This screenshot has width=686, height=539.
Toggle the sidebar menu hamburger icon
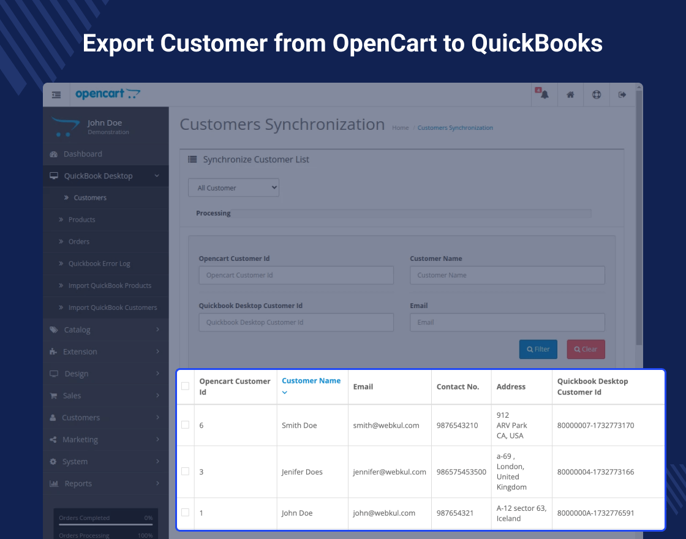click(56, 94)
